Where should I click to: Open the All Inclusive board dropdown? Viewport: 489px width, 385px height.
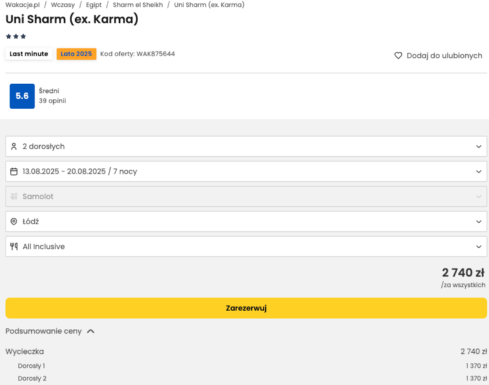click(246, 246)
